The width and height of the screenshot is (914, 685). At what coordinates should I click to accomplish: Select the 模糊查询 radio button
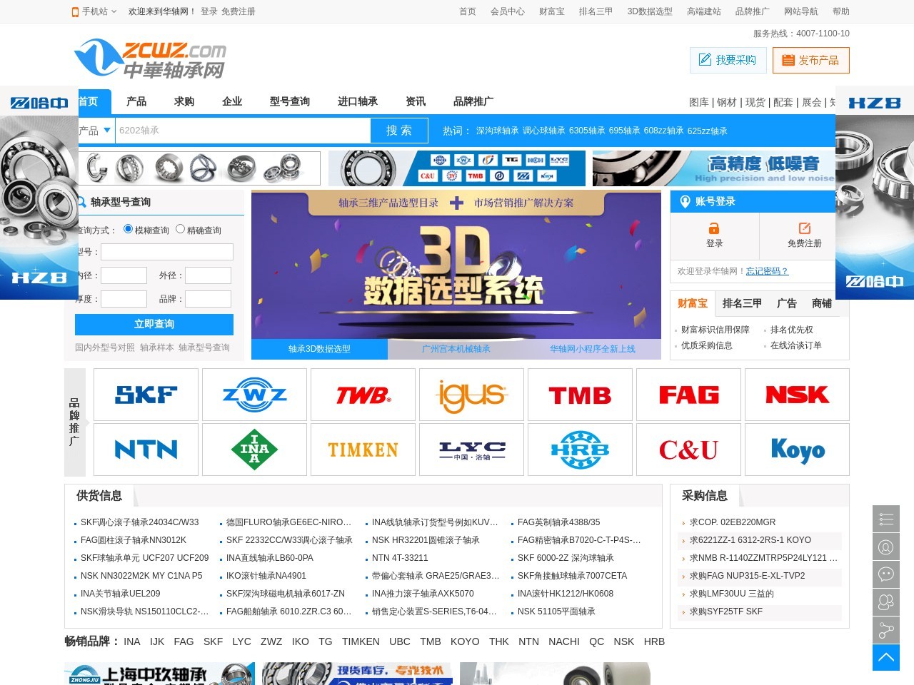[x=128, y=229]
